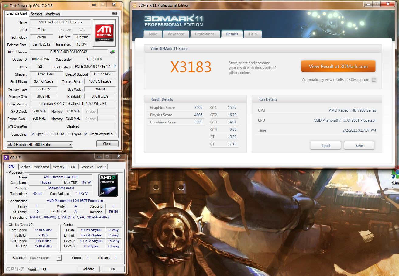Click the BIOS save chip icon in GPU-Z
The height and width of the screenshot is (276, 399).
pos(112,52)
